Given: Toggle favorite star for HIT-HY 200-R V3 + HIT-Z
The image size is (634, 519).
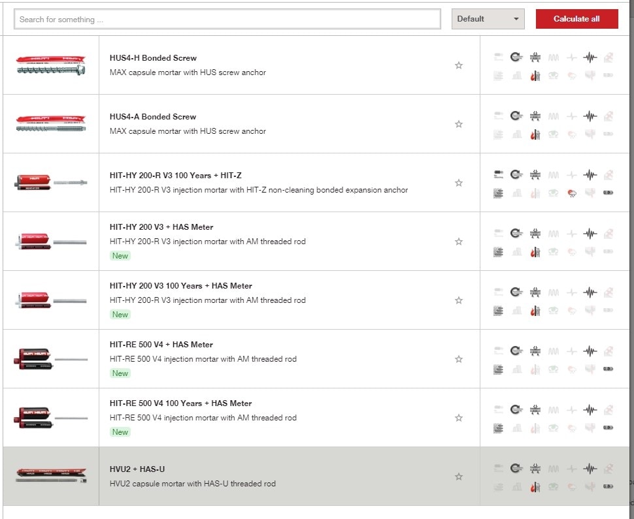Looking at the screenshot, I should click(459, 183).
